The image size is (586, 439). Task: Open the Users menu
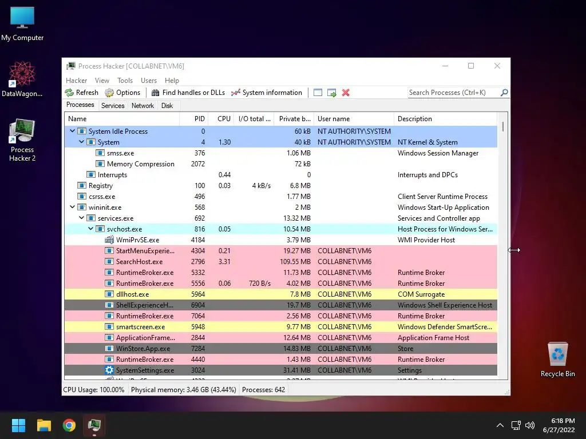pos(149,80)
